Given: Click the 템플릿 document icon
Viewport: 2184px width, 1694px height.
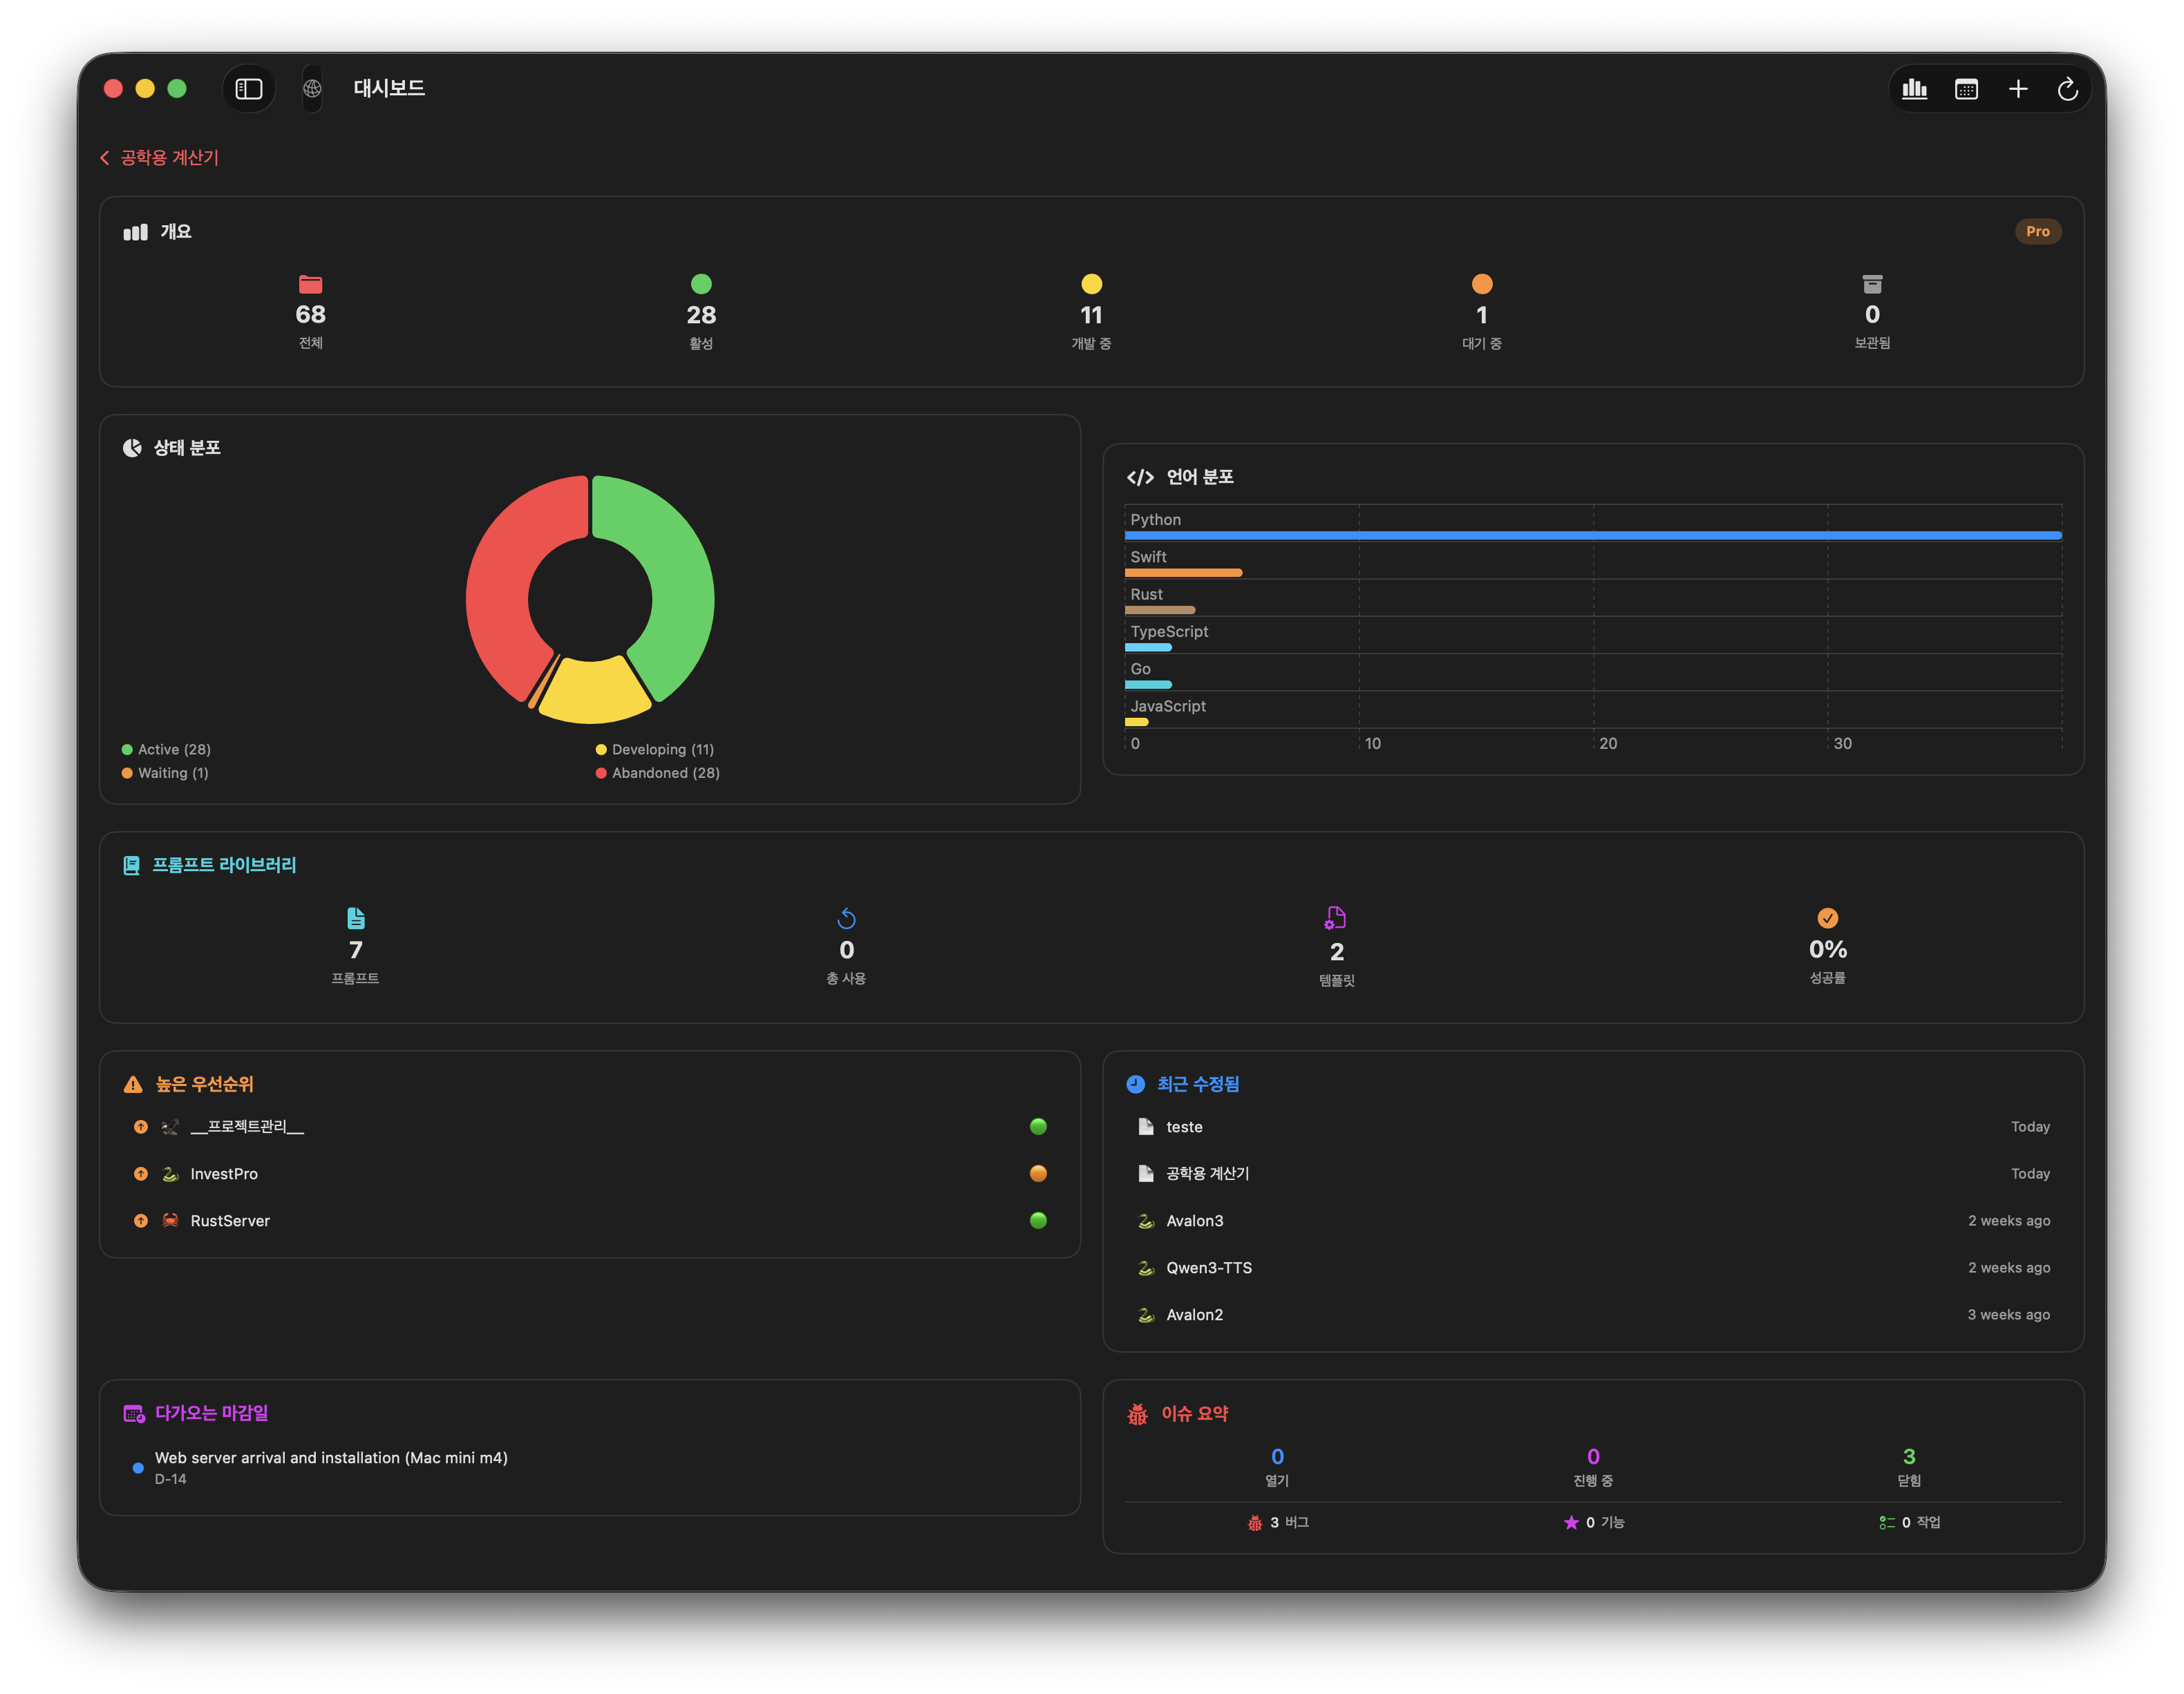Looking at the screenshot, I should tap(1336, 917).
